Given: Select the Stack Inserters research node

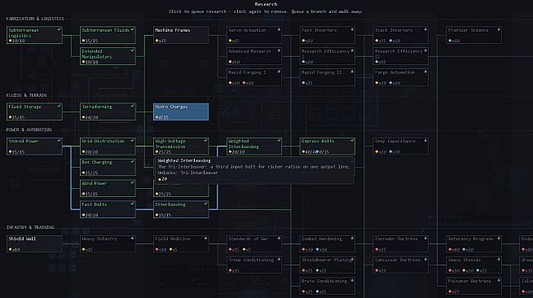Looking at the screenshot, I should 400,35.
